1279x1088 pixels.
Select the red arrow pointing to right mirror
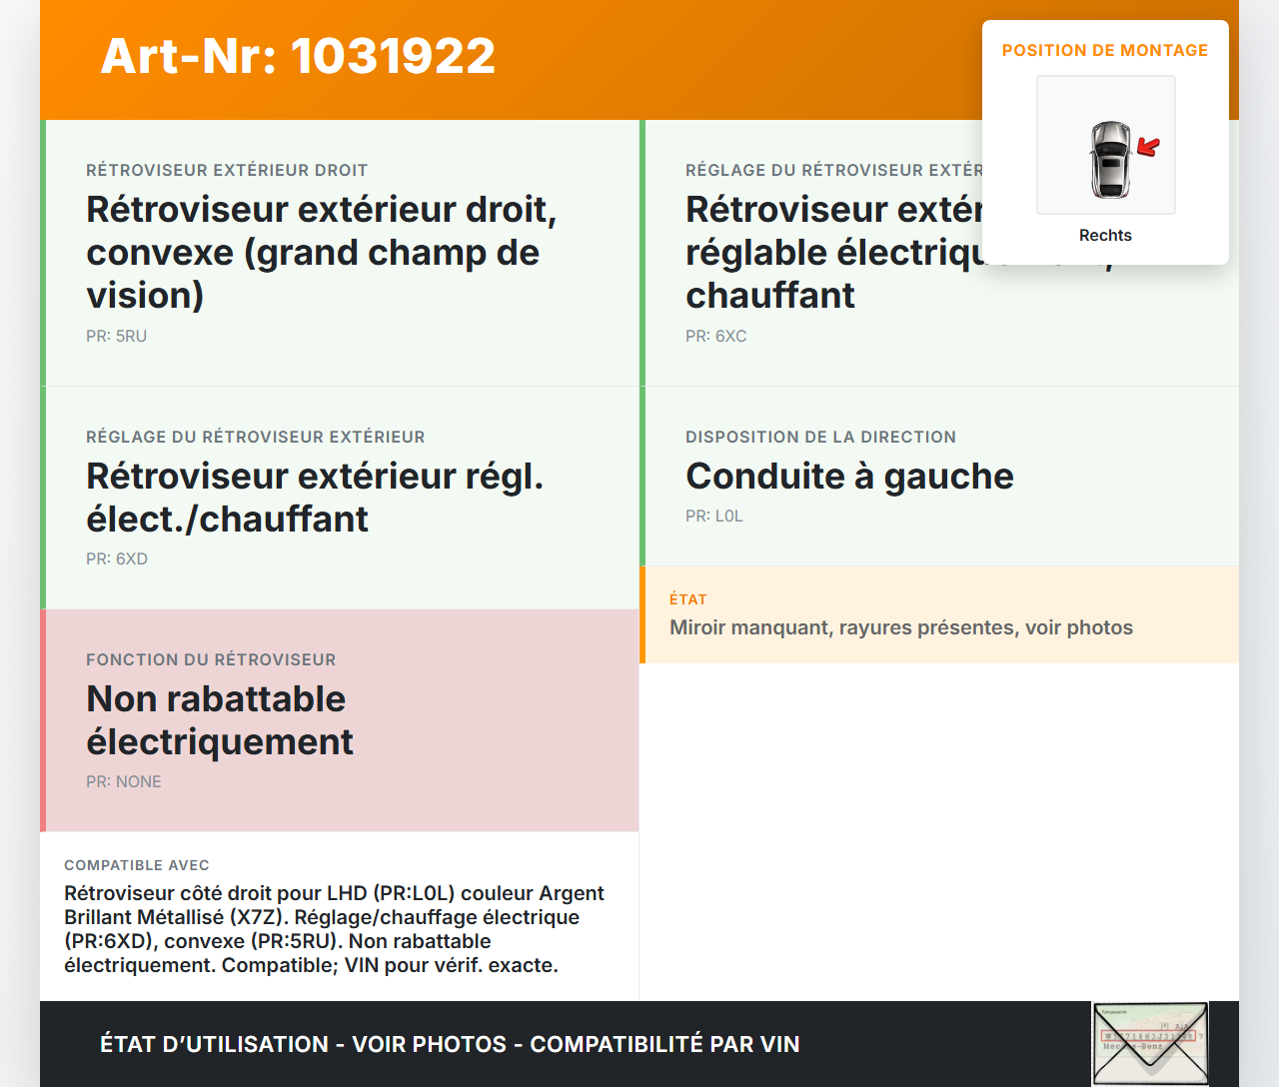[x=1147, y=146]
